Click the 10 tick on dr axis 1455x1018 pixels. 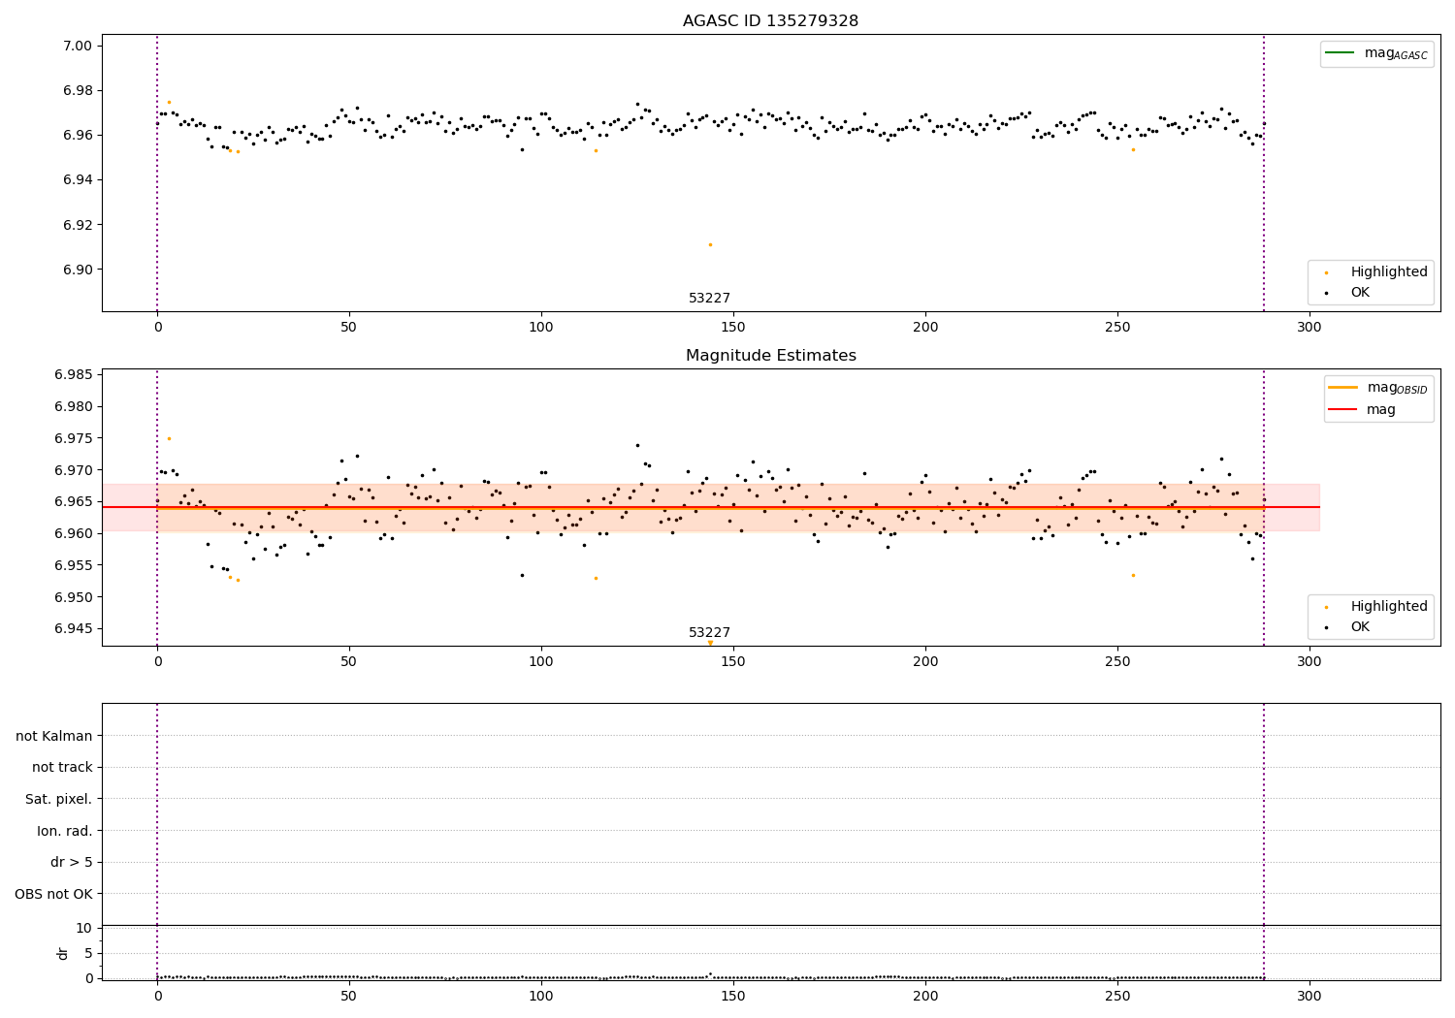(84, 928)
